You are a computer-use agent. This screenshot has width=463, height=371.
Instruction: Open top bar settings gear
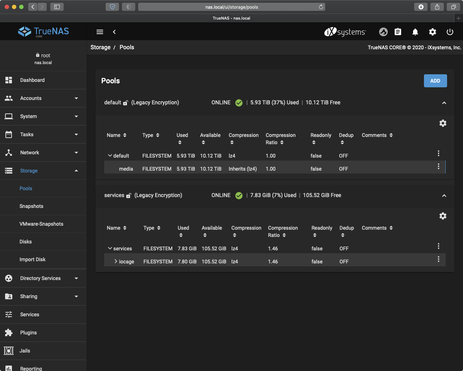433,32
